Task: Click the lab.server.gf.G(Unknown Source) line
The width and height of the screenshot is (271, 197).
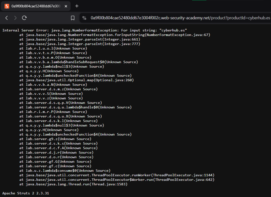Action: pyautogui.click(x=55, y=161)
